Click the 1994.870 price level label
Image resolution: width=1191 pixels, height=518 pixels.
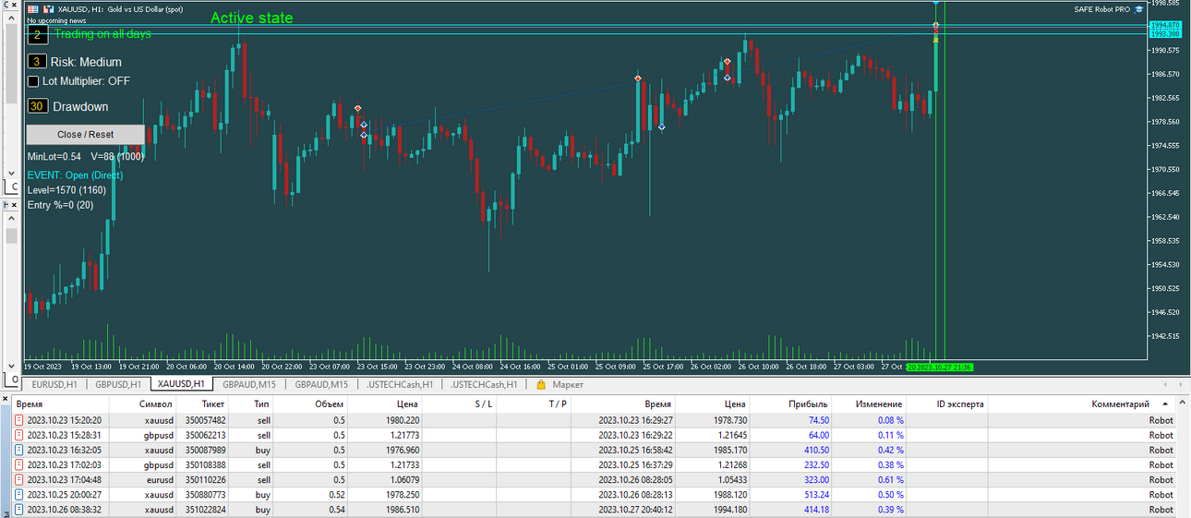tap(1165, 25)
